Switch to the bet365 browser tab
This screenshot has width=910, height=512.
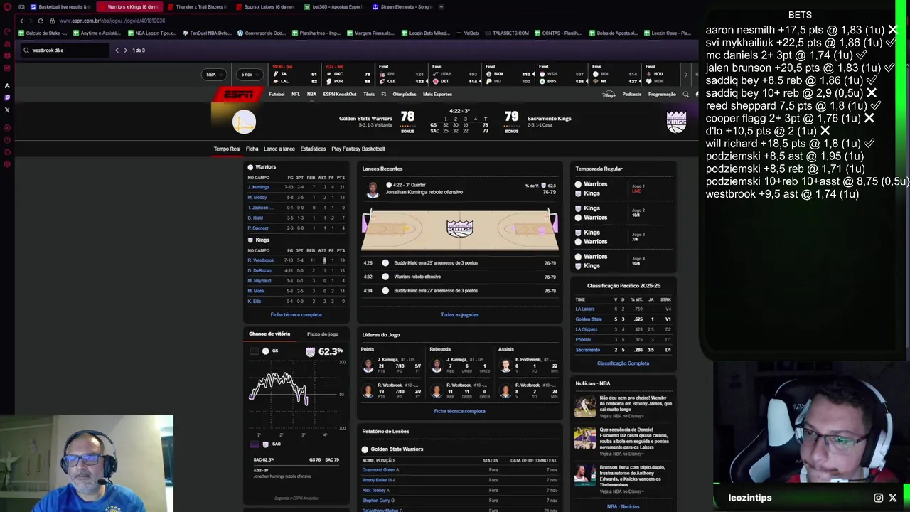click(333, 6)
